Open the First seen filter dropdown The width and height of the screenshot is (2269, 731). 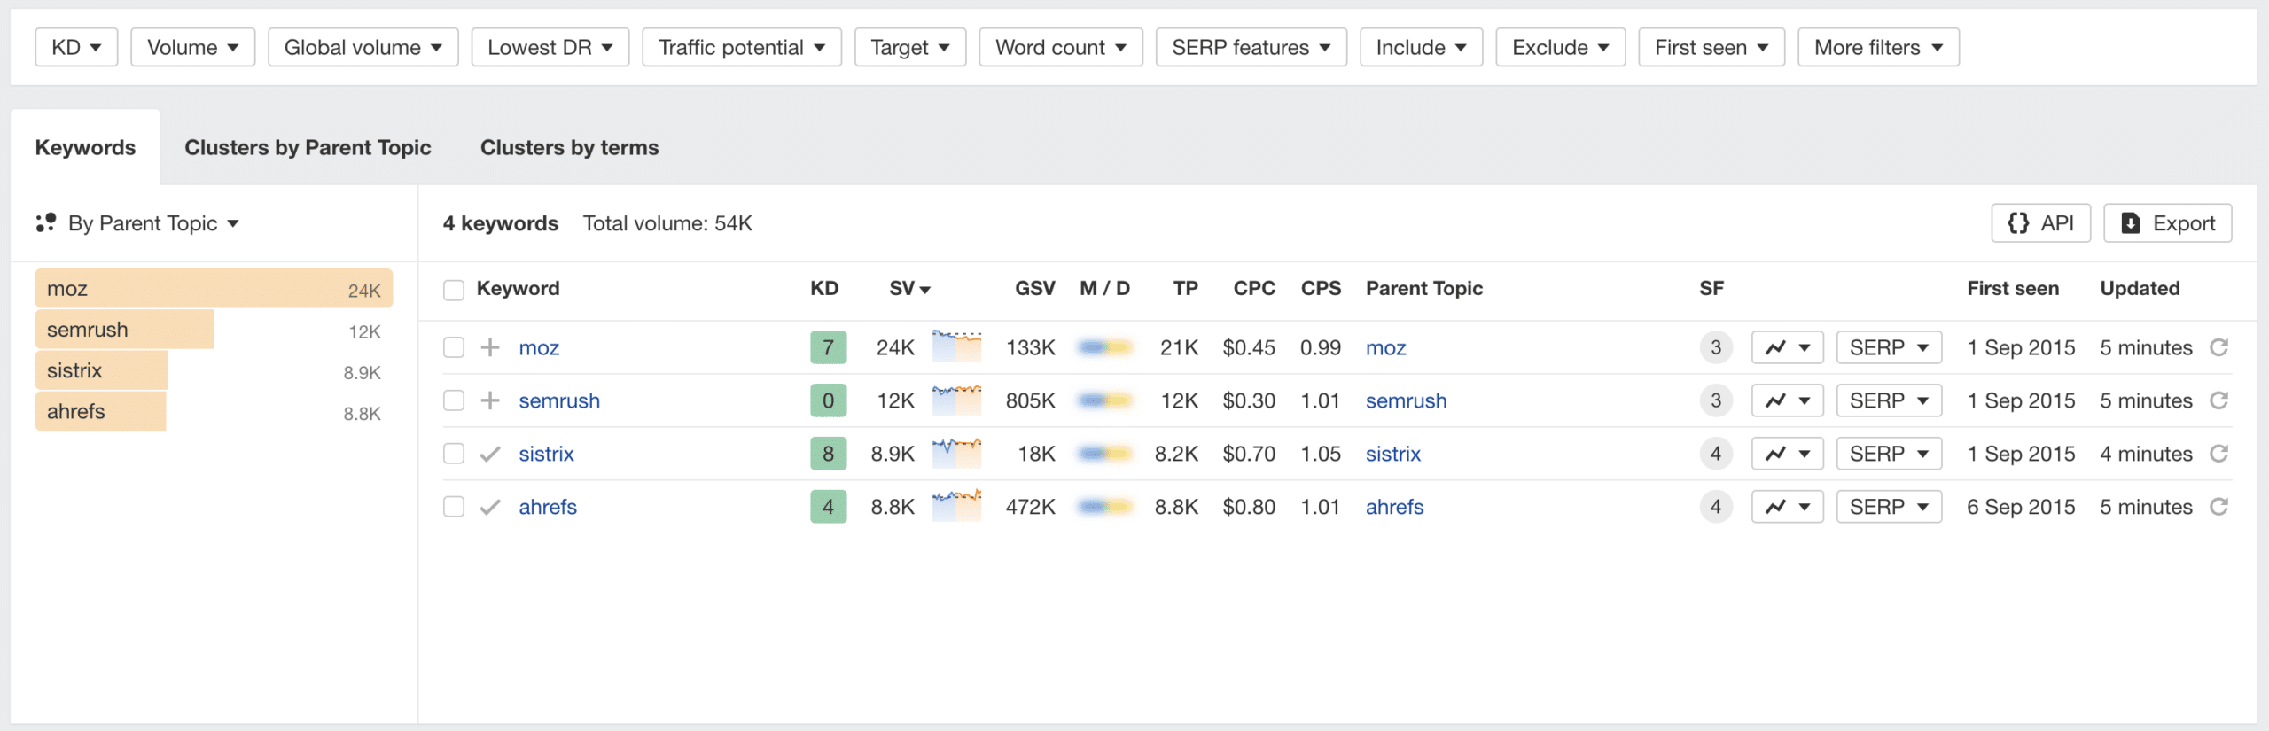point(1711,47)
